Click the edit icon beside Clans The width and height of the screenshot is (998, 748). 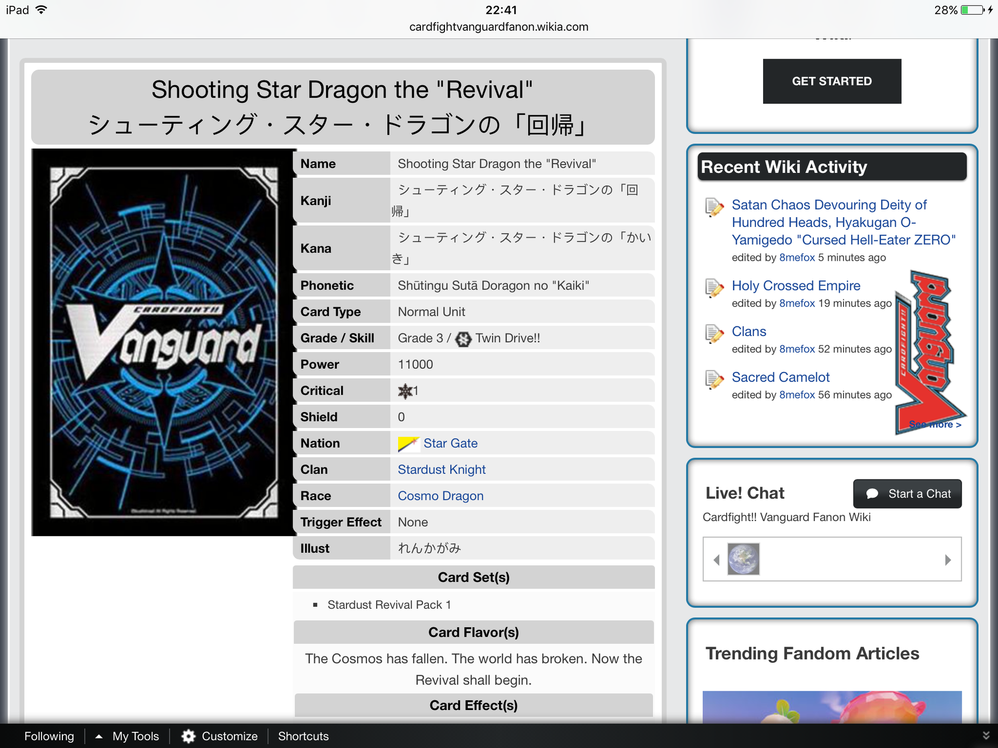[714, 334]
